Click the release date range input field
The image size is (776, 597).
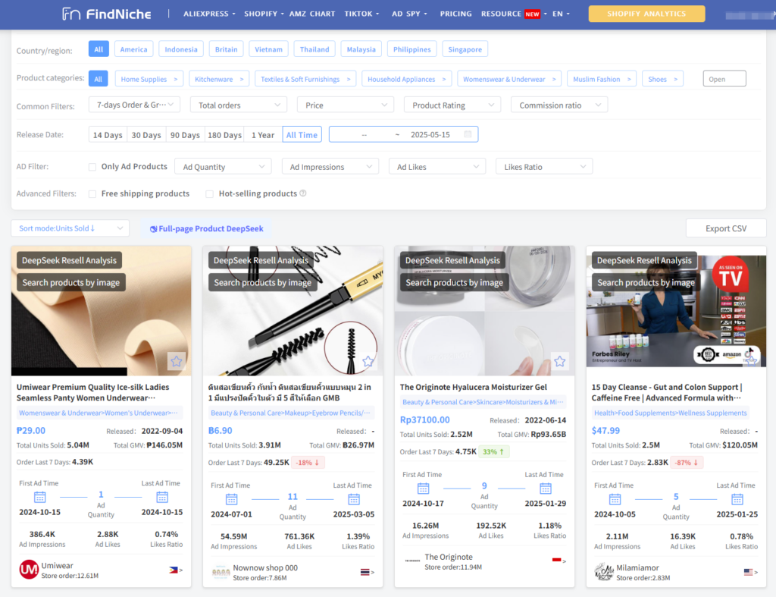403,134
